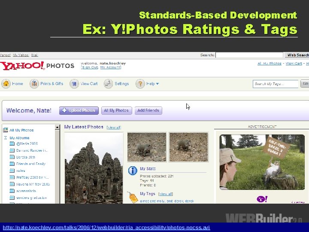
Task: Click View Cart top-right link
Action: tap(294, 63)
